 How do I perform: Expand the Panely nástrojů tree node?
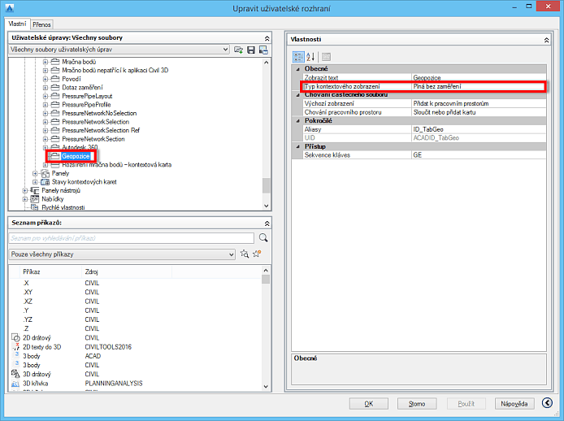tap(24, 191)
